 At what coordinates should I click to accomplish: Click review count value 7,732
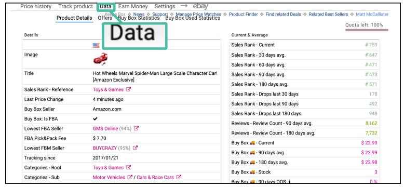point(371,133)
